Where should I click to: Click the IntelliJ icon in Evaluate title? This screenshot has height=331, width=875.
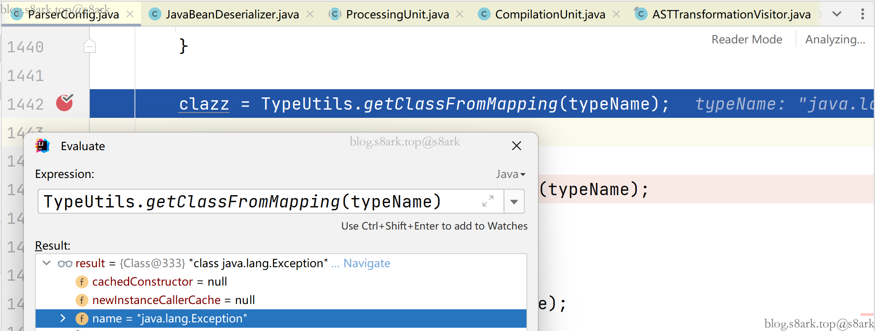click(42, 146)
